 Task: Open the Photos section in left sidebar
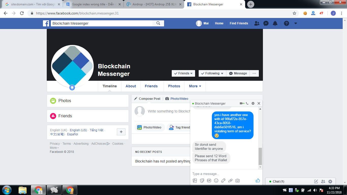88,101
